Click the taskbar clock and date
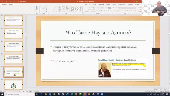The width and height of the screenshot is (170, 96). tap(162, 94)
